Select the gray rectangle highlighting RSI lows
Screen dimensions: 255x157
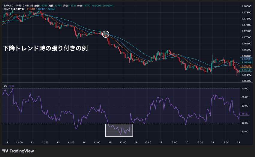(x=119, y=130)
